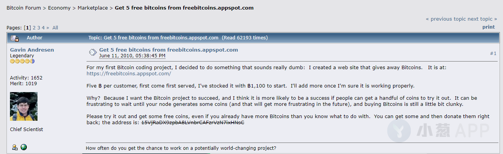Image resolution: width=503 pixels, height=154 pixels.
Task: Go to page 3 of the topic
Action: (x=39, y=28)
